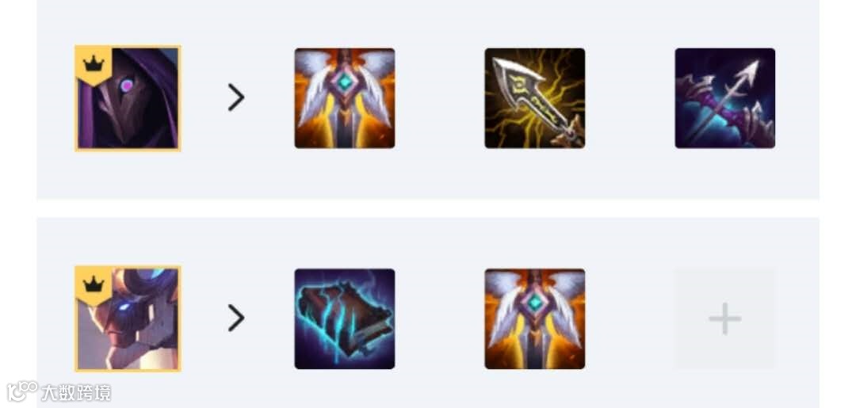Click teal gem on bottom-row winged sword
The width and height of the screenshot is (856, 408).
pos(534,302)
